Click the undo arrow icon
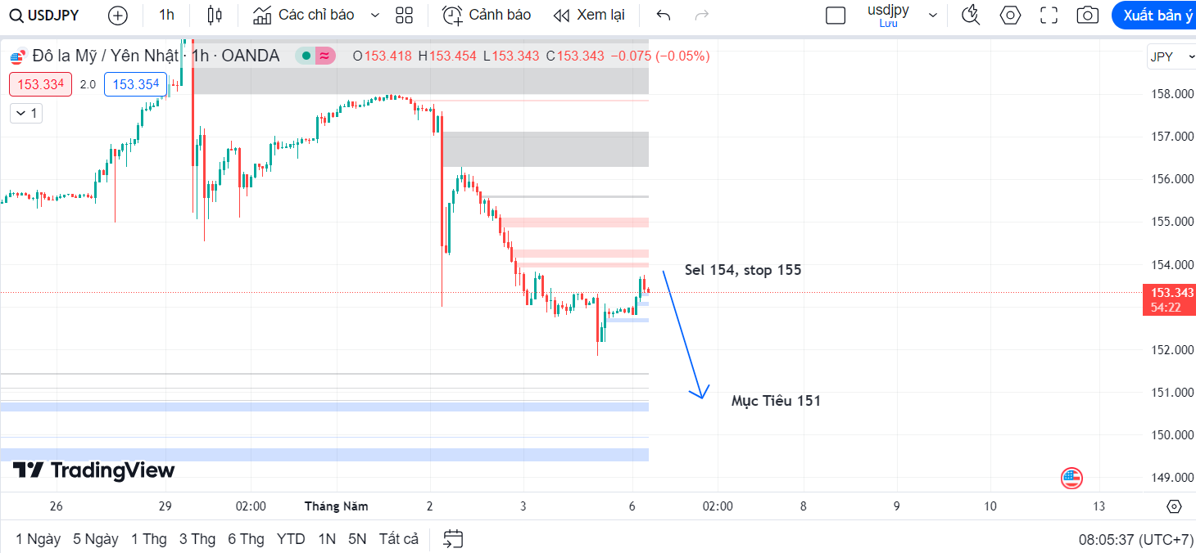1196x553 pixels. click(x=664, y=15)
